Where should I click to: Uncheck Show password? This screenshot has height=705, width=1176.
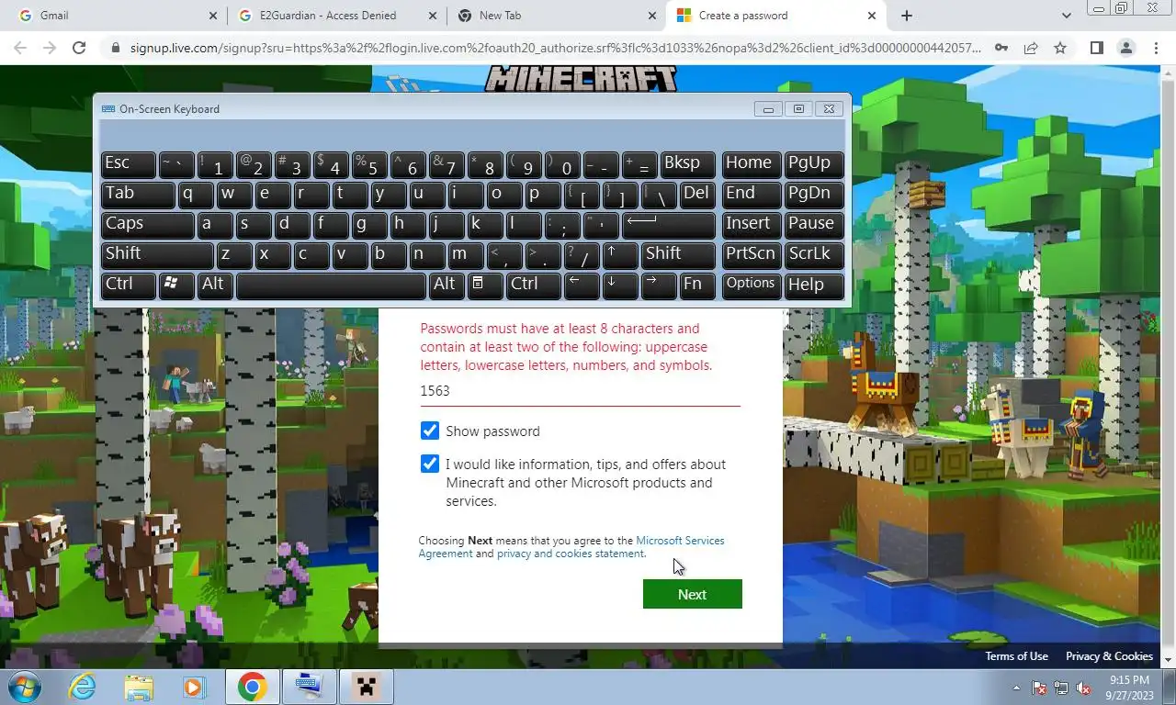(x=429, y=431)
